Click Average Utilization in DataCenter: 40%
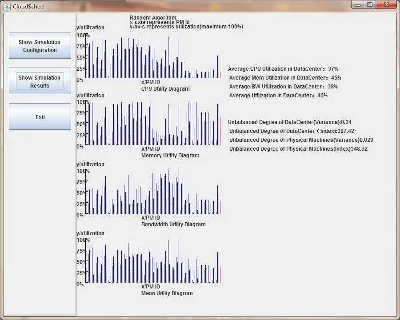400x320 pixels. click(278, 96)
